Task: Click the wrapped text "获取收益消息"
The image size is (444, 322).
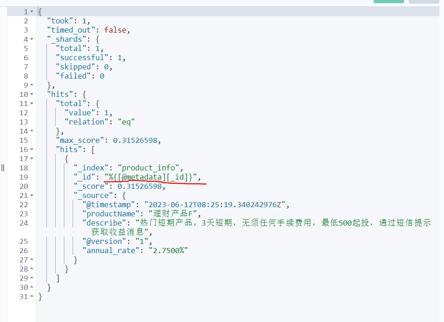Action: [120, 232]
